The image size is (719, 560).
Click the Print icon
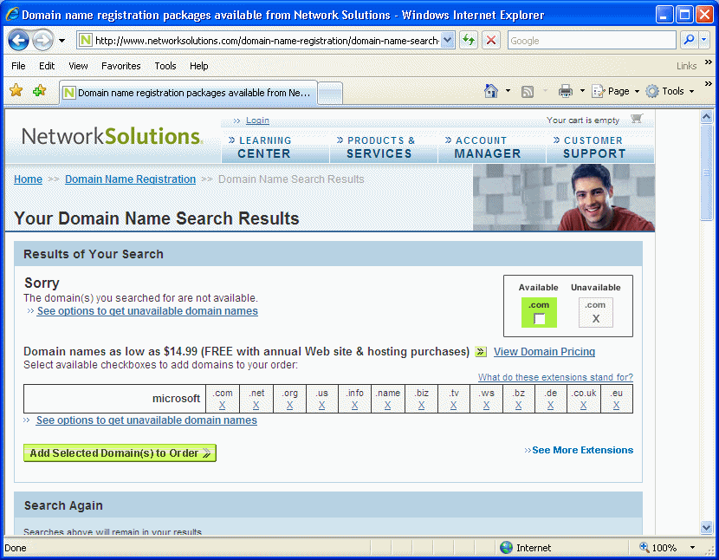(566, 91)
